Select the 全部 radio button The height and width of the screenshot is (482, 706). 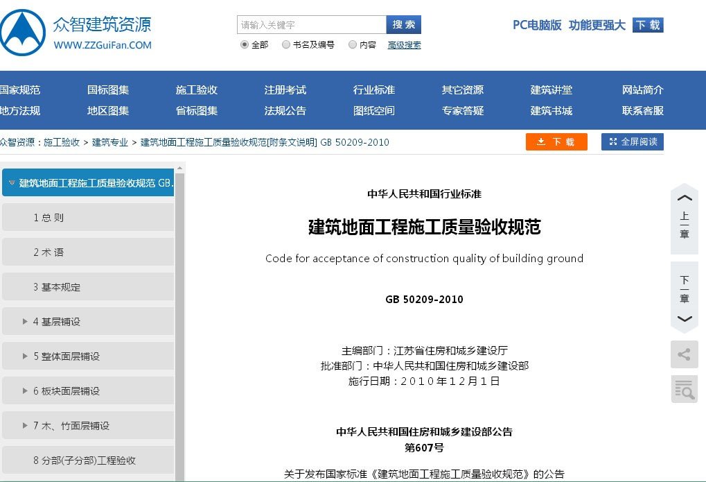(245, 45)
